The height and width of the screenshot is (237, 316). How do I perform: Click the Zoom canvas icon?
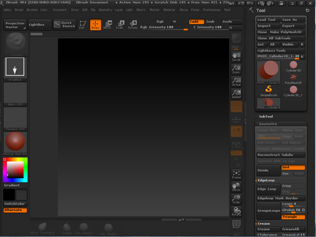[x=236, y=70]
